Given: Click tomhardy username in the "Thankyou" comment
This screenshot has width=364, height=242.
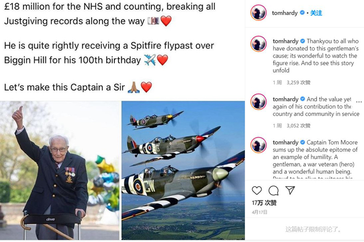Looking at the screenshot, I should point(285,41).
